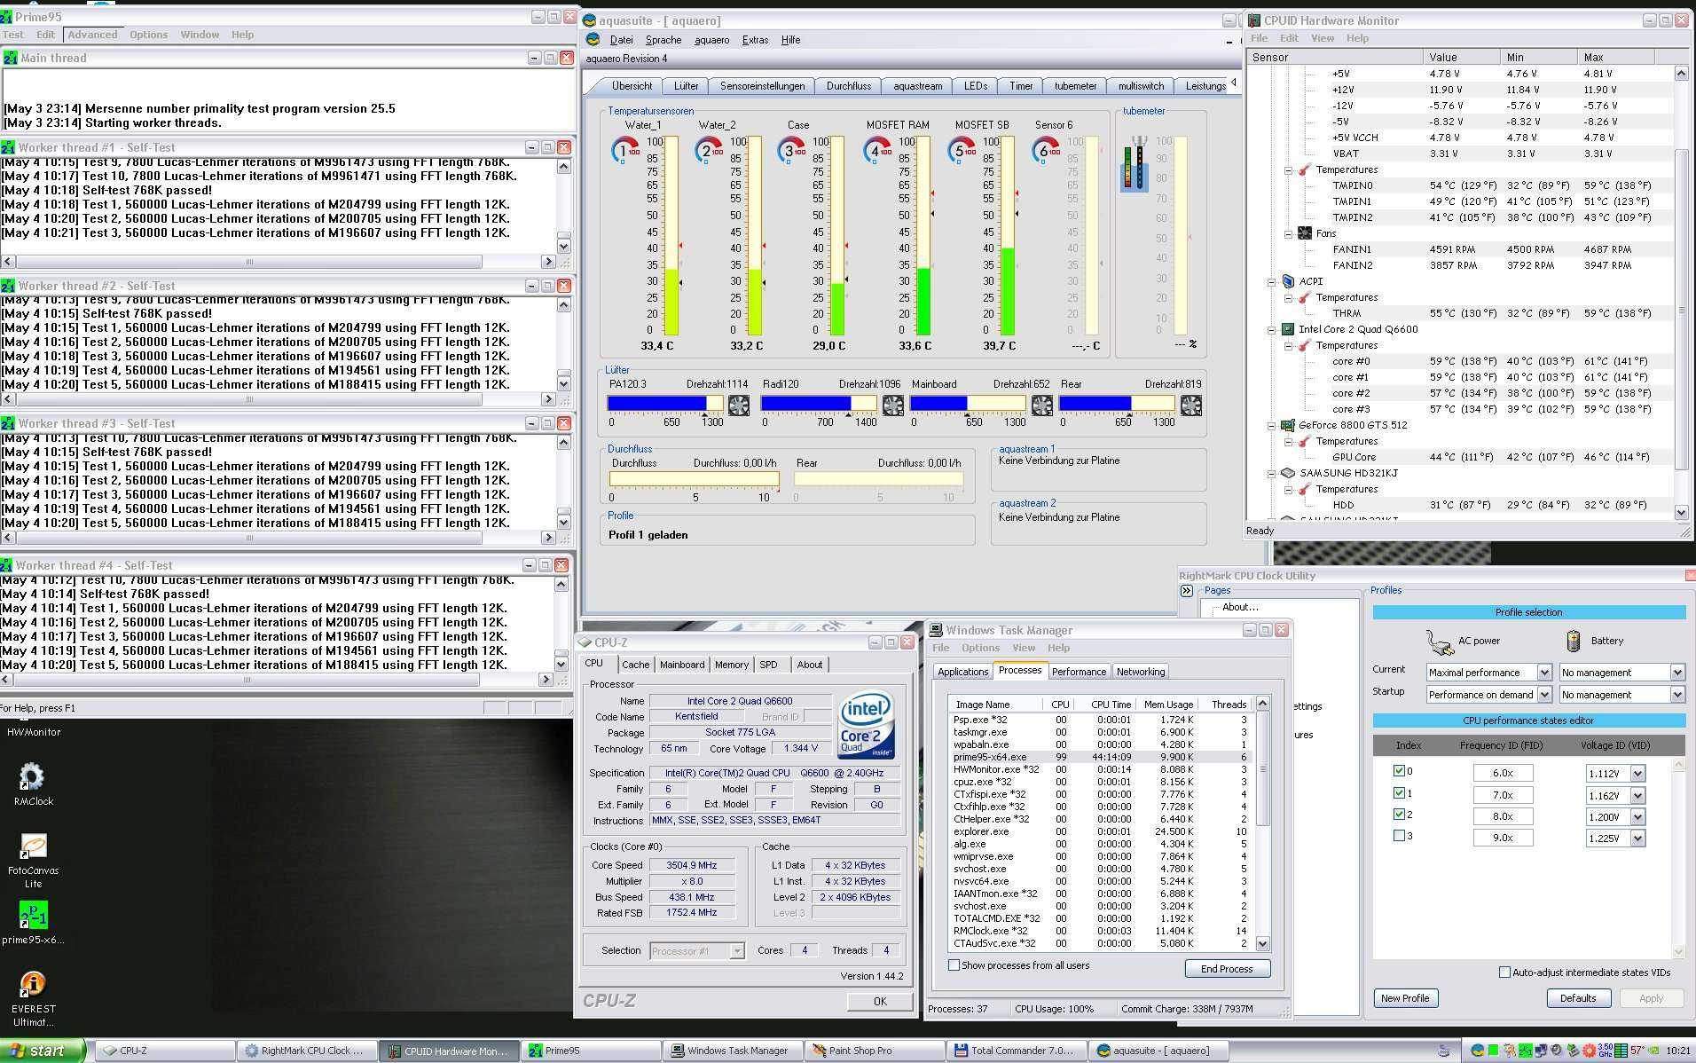Click the SAMSUNG HD321KJ drive icon in HWMonitor

1288,473
